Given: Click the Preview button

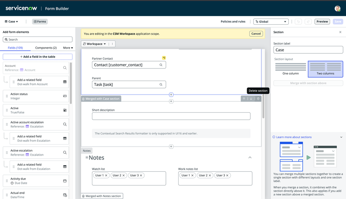Looking at the screenshot, I should (x=322, y=22).
